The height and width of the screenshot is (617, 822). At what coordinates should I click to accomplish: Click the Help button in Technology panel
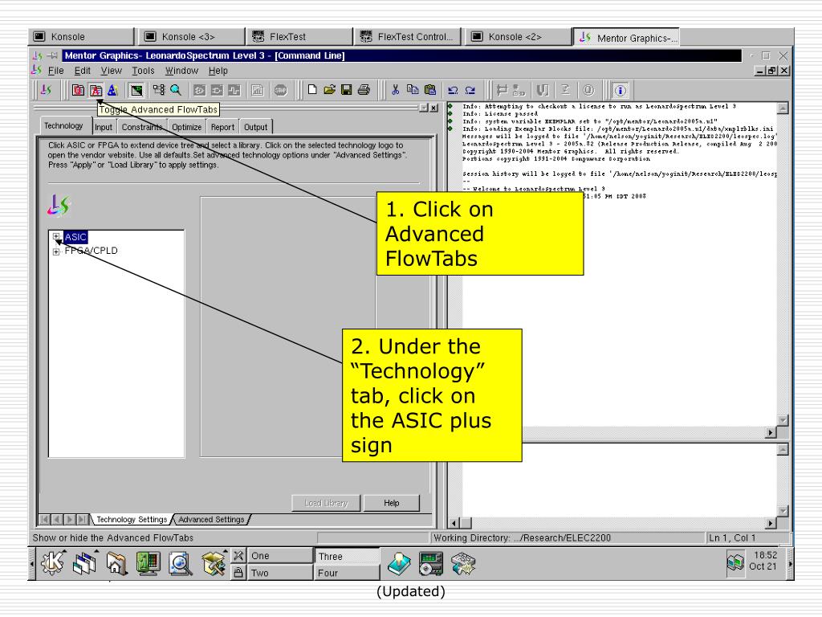point(391,503)
